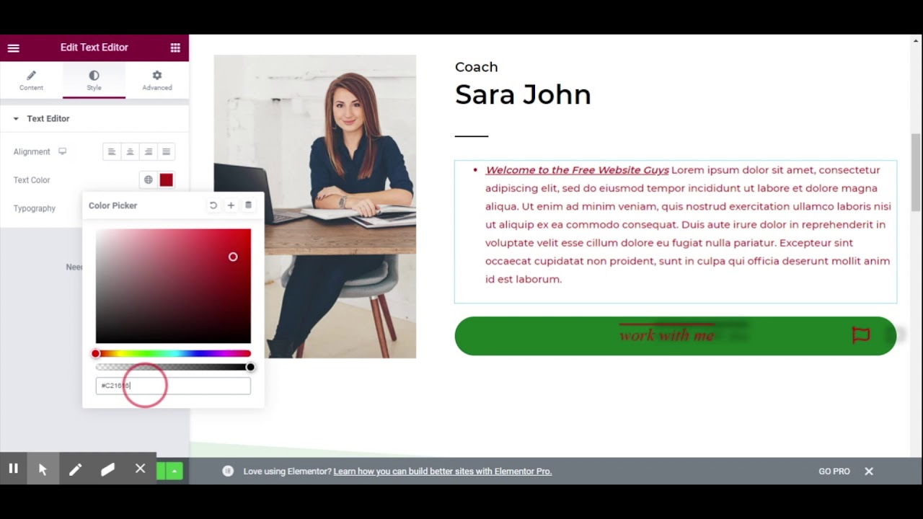Click the Text Color label
Image resolution: width=923 pixels, height=519 pixels.
tap(32, 180)
